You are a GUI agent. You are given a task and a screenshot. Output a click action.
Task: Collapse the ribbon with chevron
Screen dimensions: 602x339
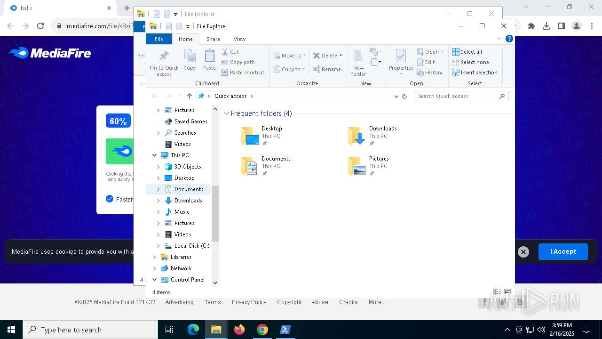point(499,39)
